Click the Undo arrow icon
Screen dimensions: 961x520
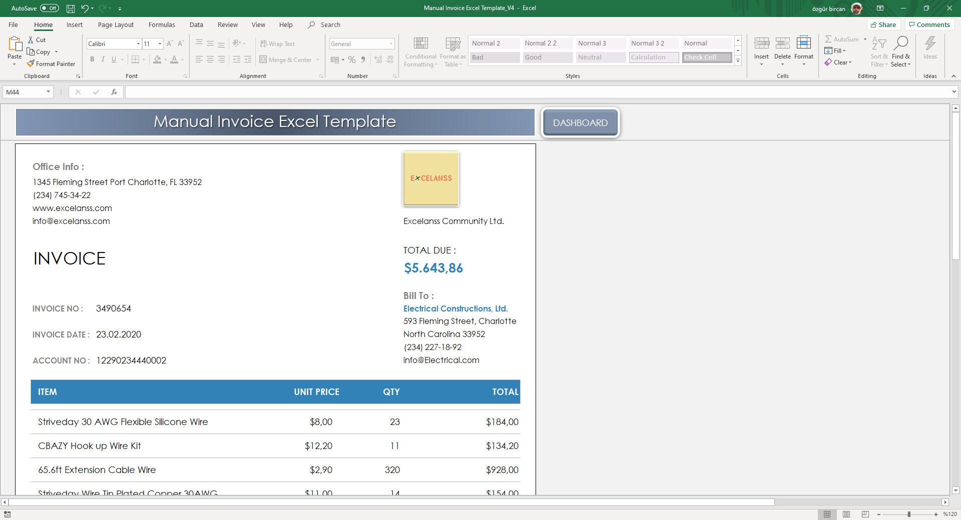click(85, 8)
